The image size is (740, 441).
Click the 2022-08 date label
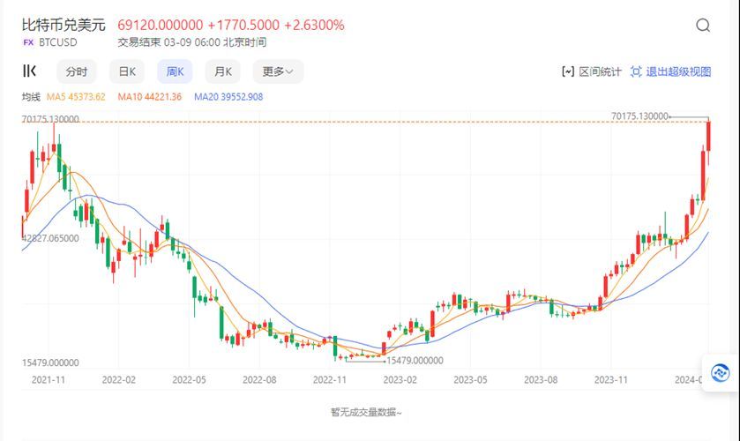click(x=259, y=379)
